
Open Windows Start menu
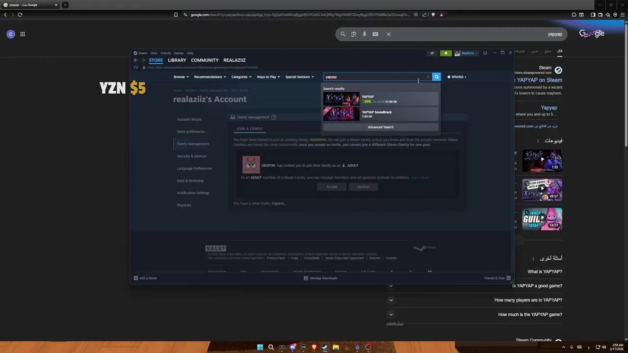click(x=260, y=347)
